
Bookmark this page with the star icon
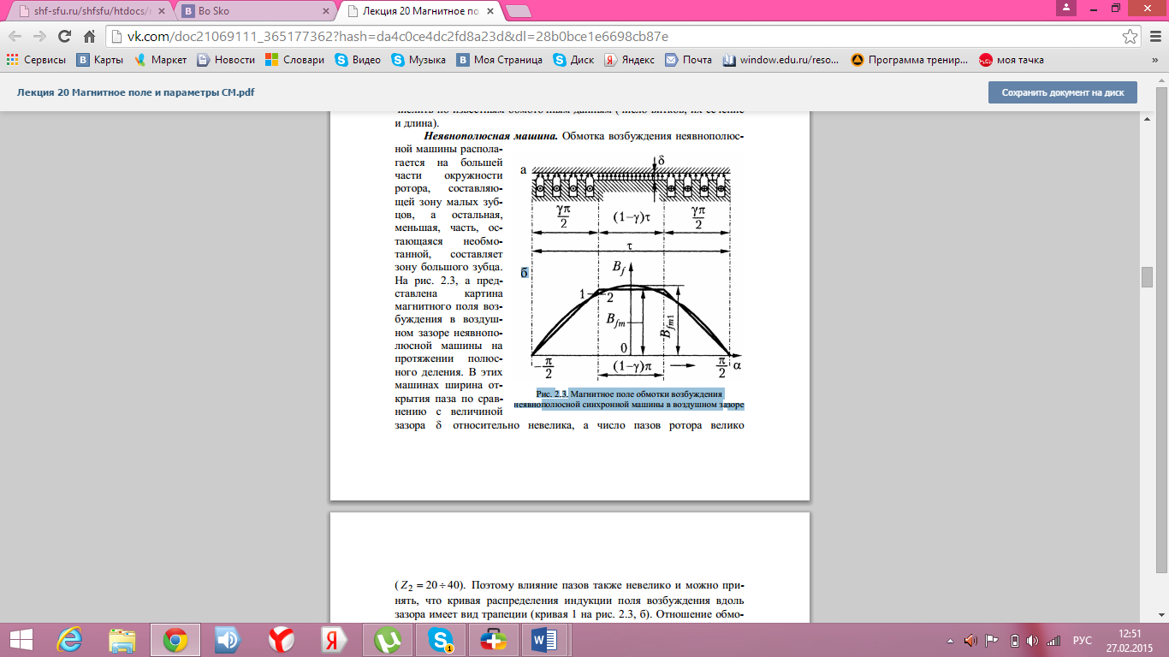1130,37
